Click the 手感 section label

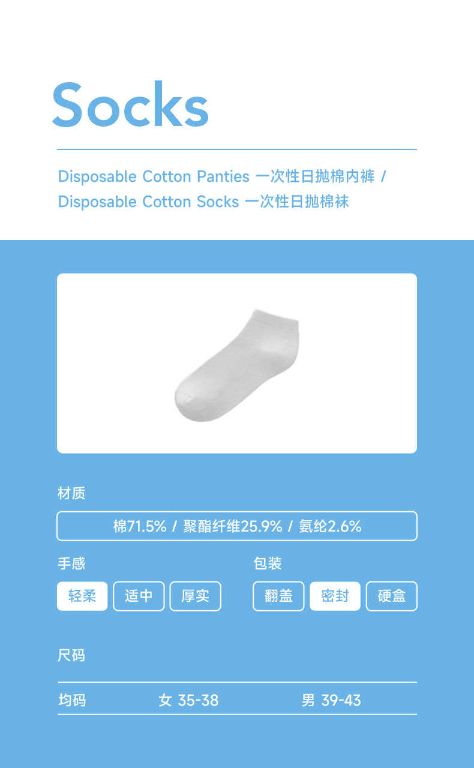71,563
